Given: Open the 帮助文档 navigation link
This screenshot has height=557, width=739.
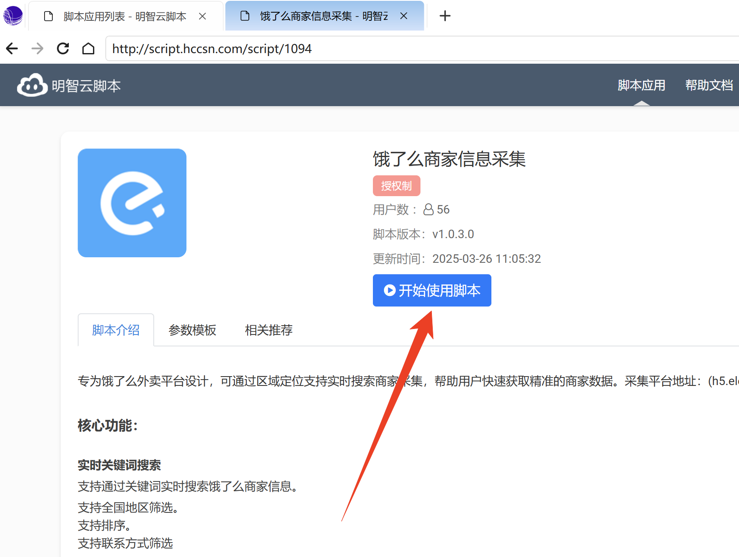Looking at the screenshot, I should click(709, 85).
